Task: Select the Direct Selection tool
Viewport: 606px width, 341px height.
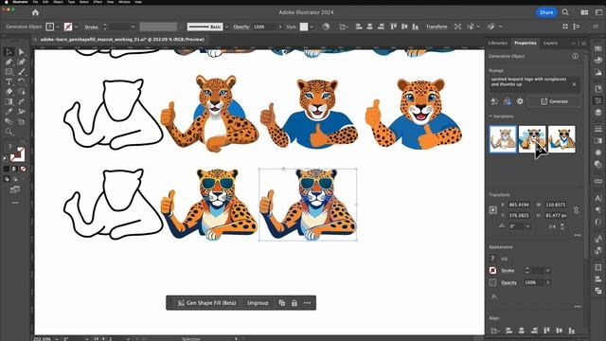Action: pyautogui.click(x=21, y=52)
